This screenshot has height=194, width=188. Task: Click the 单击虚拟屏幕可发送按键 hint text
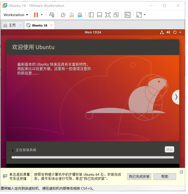(20, 177)
